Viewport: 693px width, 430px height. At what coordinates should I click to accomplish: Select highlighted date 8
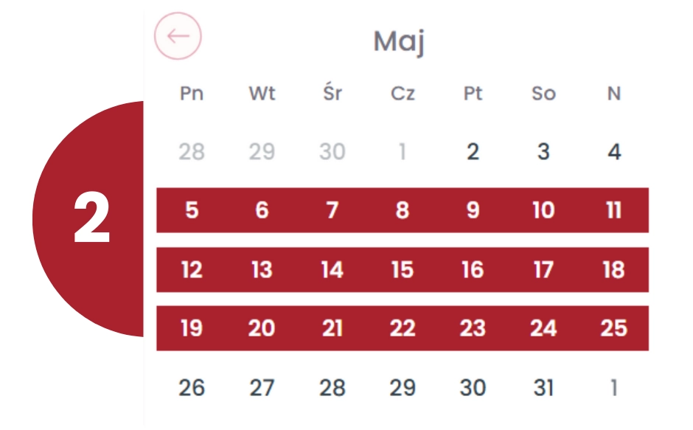(403, 210)
